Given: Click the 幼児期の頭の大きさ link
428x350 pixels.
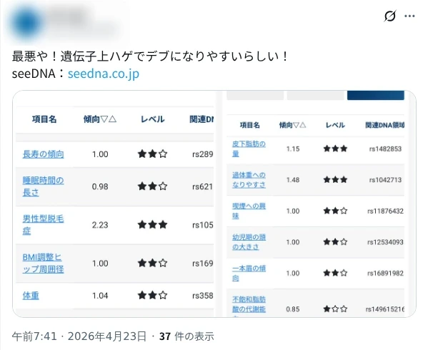Looking at the screenshot, I should click(x=249, y=242).
